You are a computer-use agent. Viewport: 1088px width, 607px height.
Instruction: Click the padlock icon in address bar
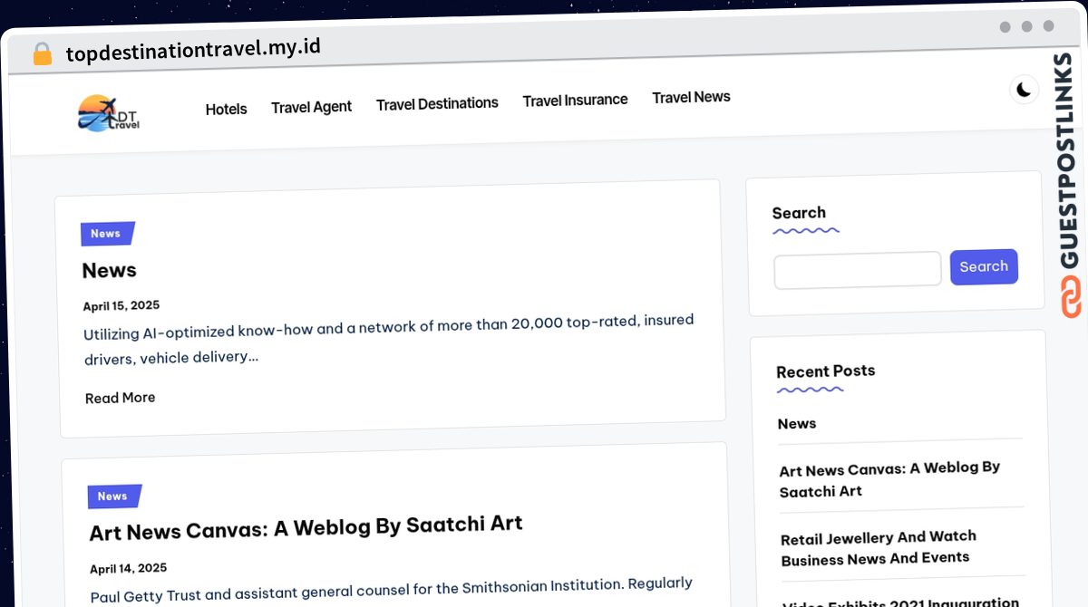click(x=43, y=54)
